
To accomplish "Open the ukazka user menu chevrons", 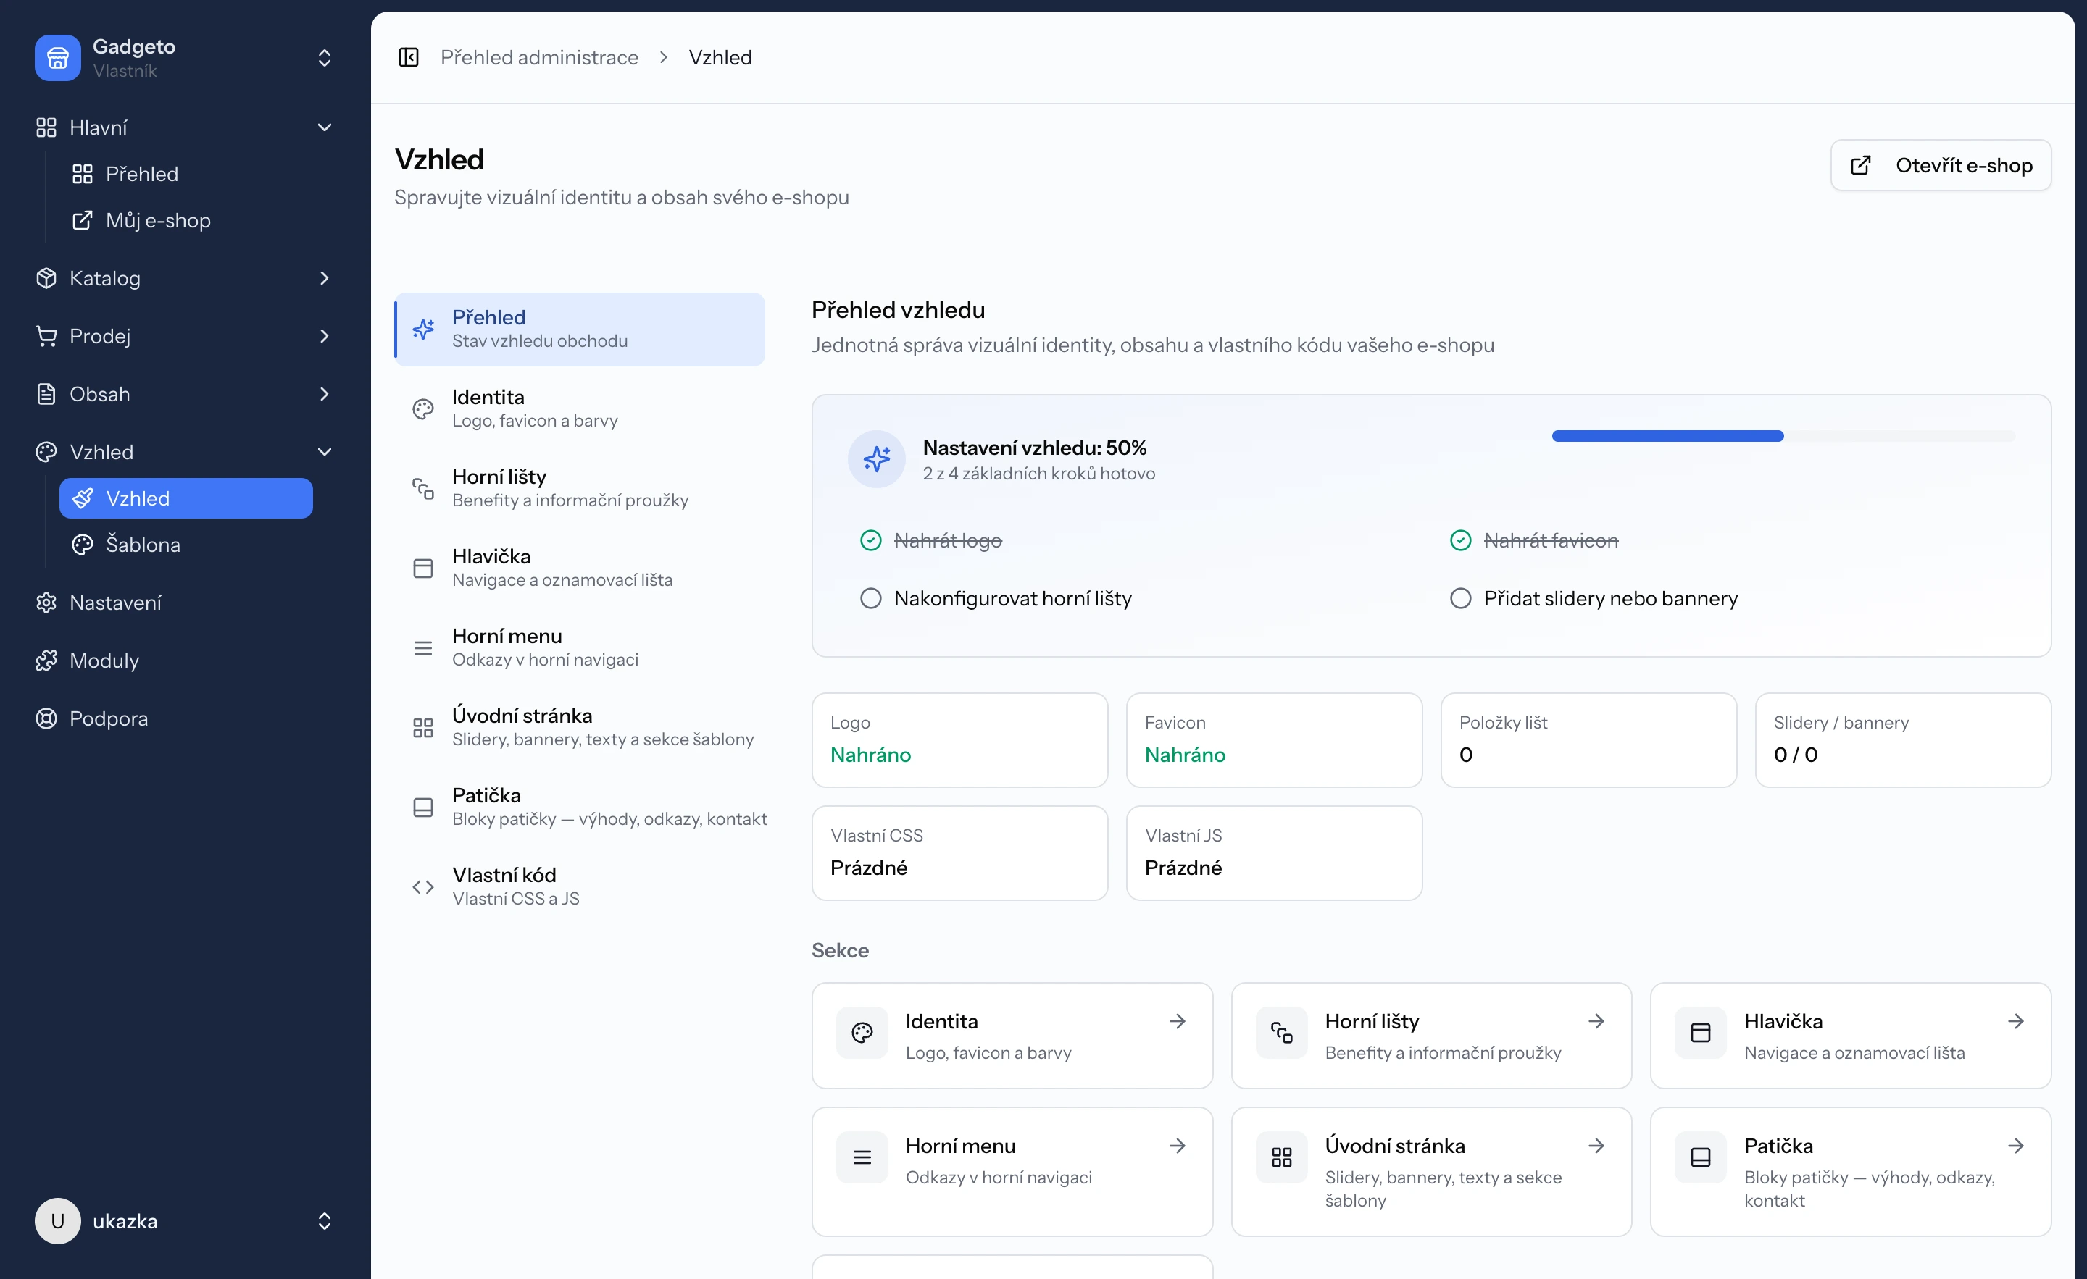I will [x=325, y=1220].
